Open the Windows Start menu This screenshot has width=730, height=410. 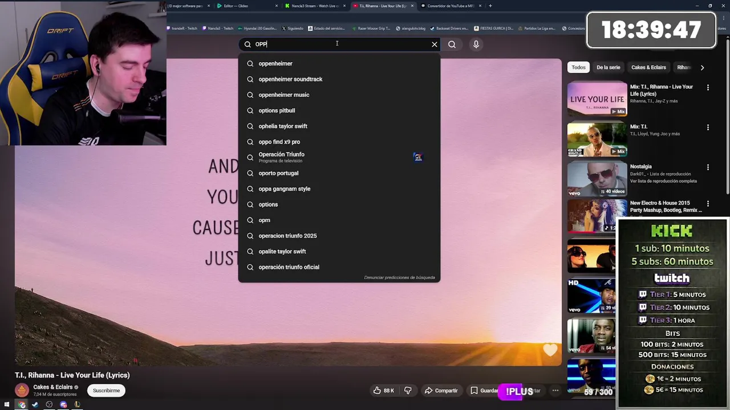(7, 405)
